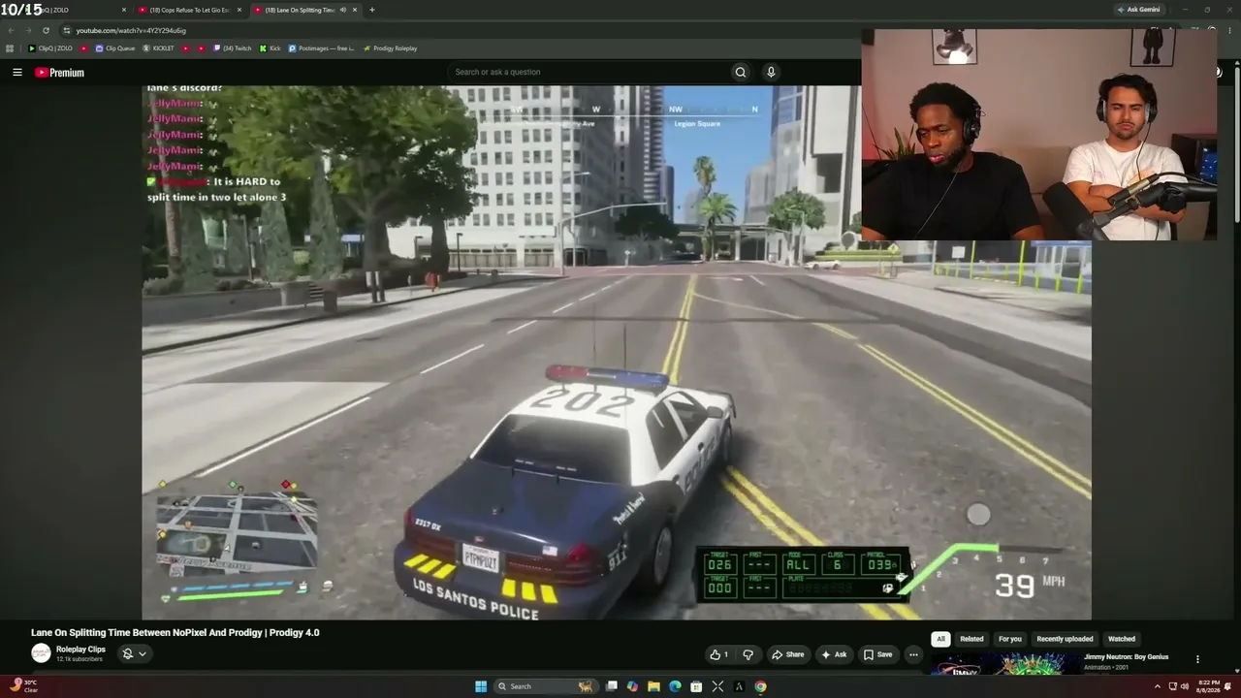Switch to the ClipQ | ZOLO tab
The width and height of the screenshot is (1241, 698).
tap(68, 10)
